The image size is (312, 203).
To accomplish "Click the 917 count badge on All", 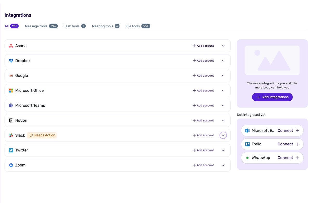I will pyautogui.click(x=14, y=26).
